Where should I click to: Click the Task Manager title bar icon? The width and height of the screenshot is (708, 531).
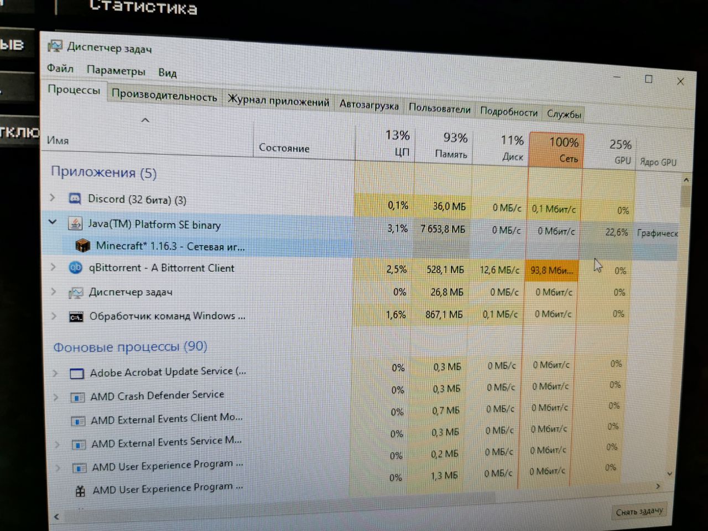click(55, 46)
